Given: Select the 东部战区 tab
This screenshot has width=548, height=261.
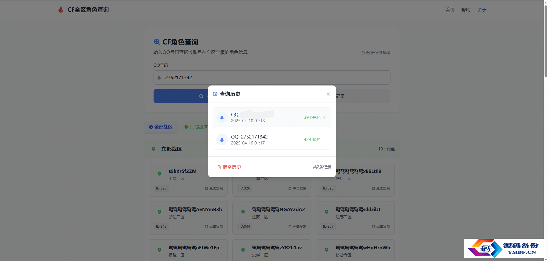Looking at the screenshot, I should pos(196,127).
